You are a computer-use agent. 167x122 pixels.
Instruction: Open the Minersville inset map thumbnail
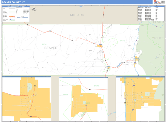[x=83, y=99]
